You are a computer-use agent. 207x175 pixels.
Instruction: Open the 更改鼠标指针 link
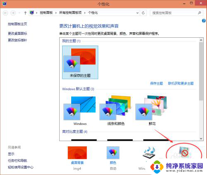[17, 40]
